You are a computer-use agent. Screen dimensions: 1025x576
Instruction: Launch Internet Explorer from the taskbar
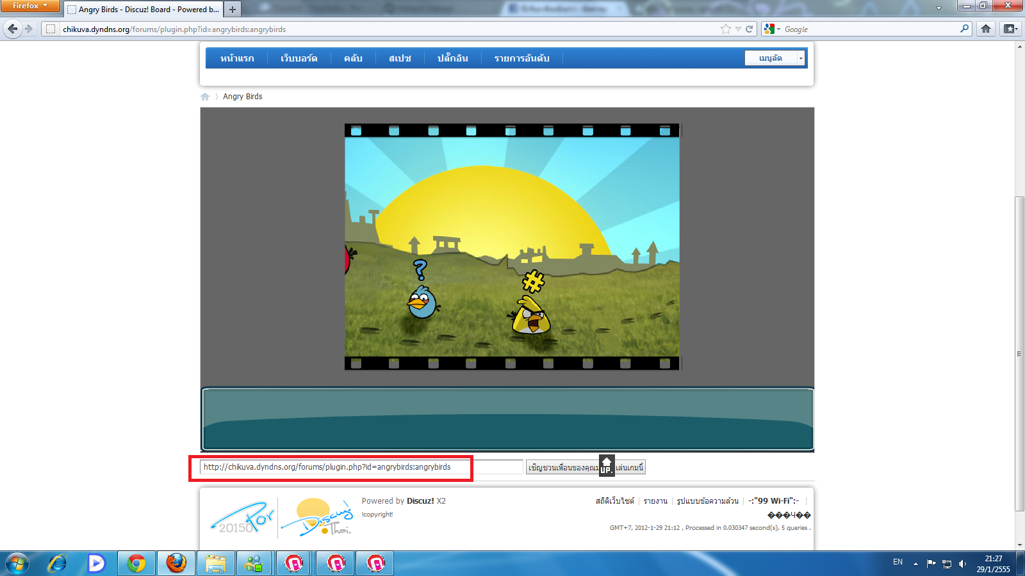point(58,563)
